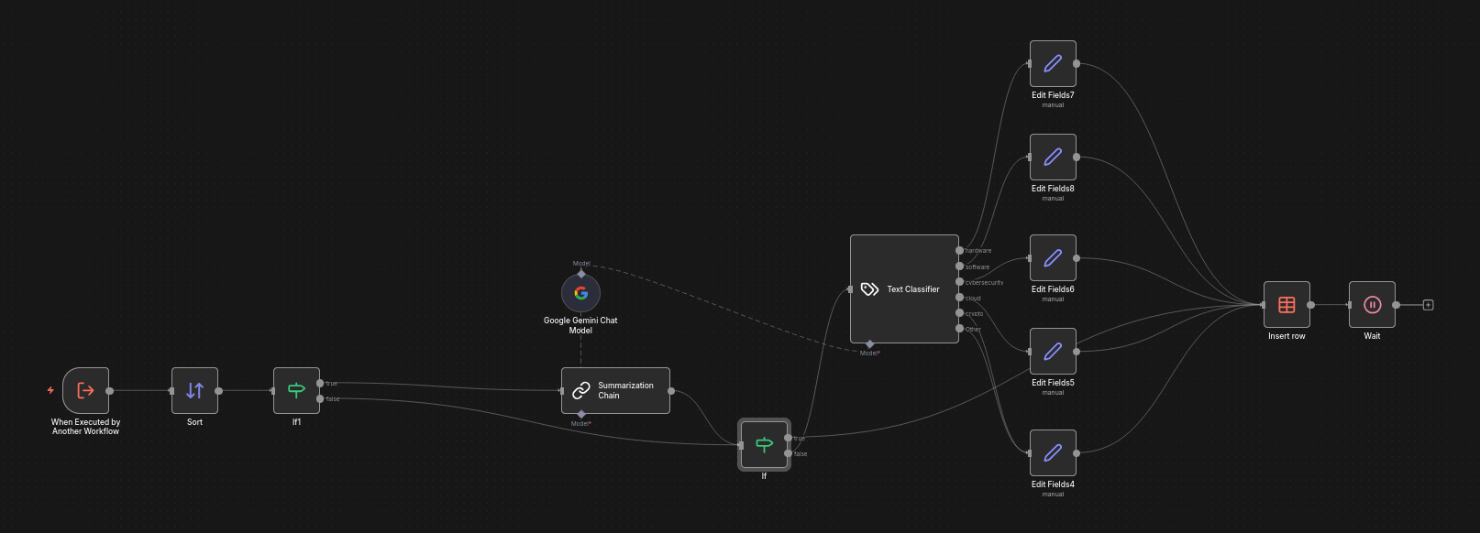The image size is (1480, 533).
Task: Select the Edit Fields4 node
Action: pos(1053,452)
